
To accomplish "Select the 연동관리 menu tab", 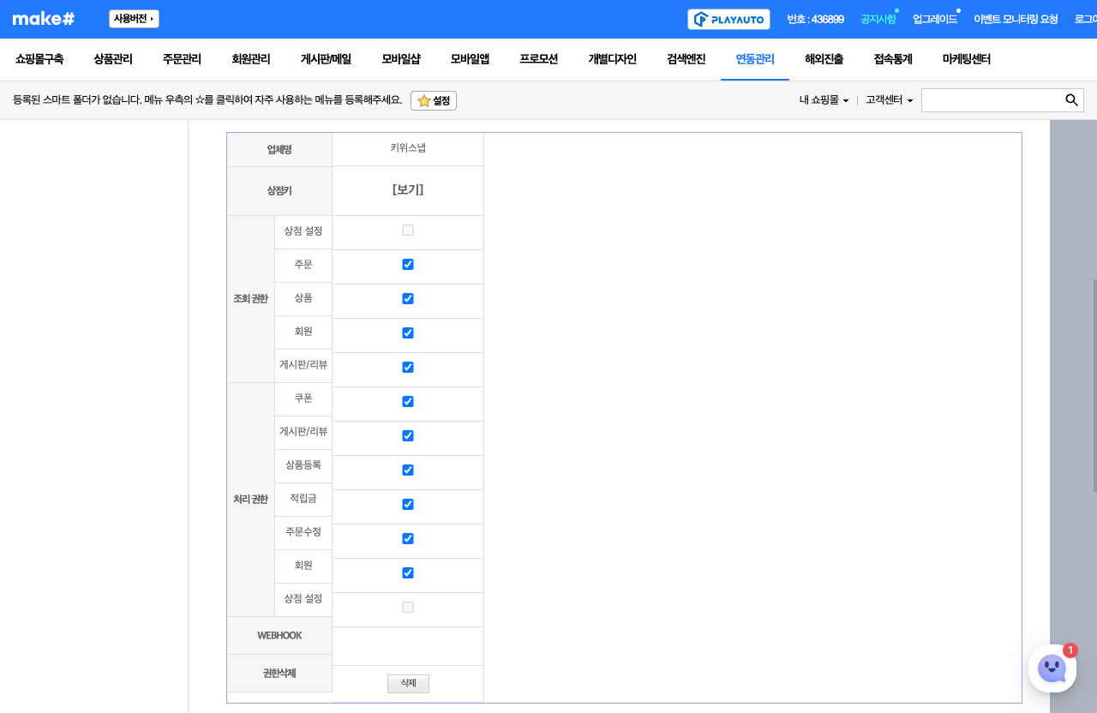I will click(755, 59).
